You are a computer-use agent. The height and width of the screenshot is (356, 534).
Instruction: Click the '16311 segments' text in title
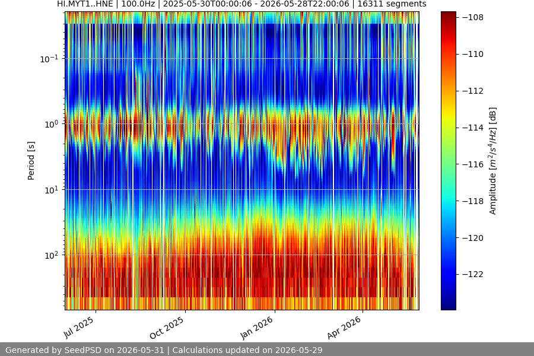point(392,4)
